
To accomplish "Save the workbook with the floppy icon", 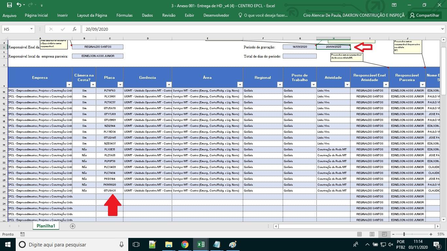I will [x=9, y=5].
